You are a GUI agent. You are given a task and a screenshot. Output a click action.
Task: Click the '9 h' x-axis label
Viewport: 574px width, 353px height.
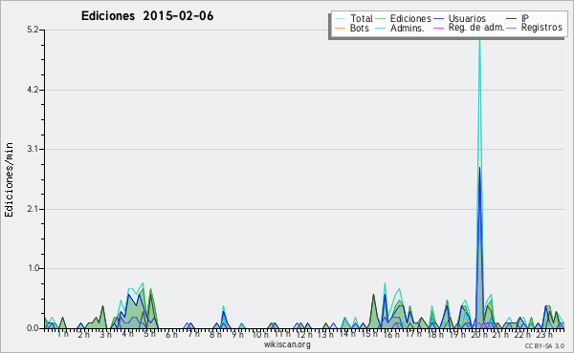pos(237,334)
